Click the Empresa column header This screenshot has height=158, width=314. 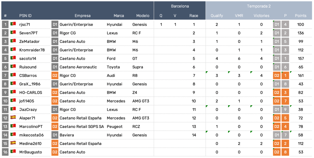83,16
